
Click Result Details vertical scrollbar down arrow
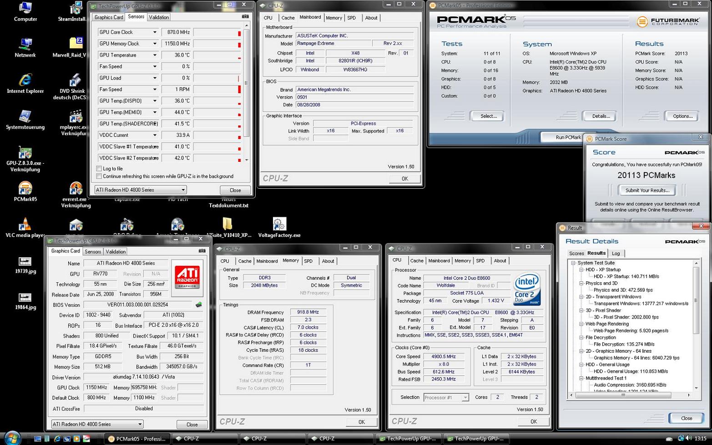696,388
